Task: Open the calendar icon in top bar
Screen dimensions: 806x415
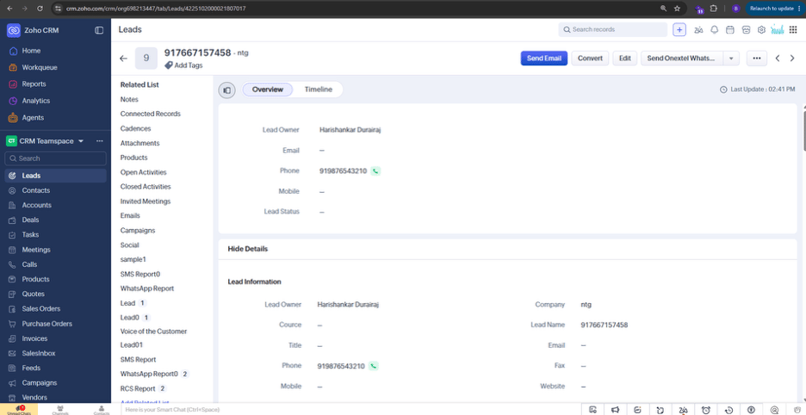Action: point(729,30)
